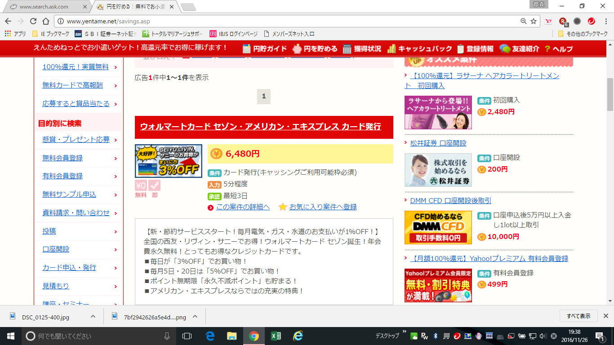Open the zoom magnifier icon in the address bar
Viewport: 614px width, 345px height.
point(523,21)
